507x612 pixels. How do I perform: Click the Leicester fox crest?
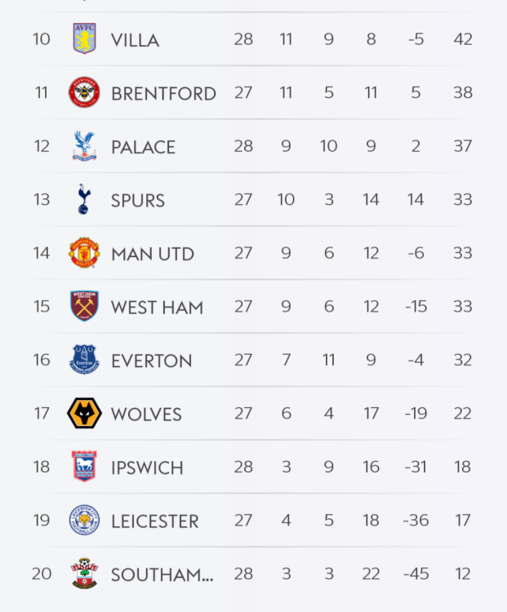pyautogui.click(x=83, y=521)
